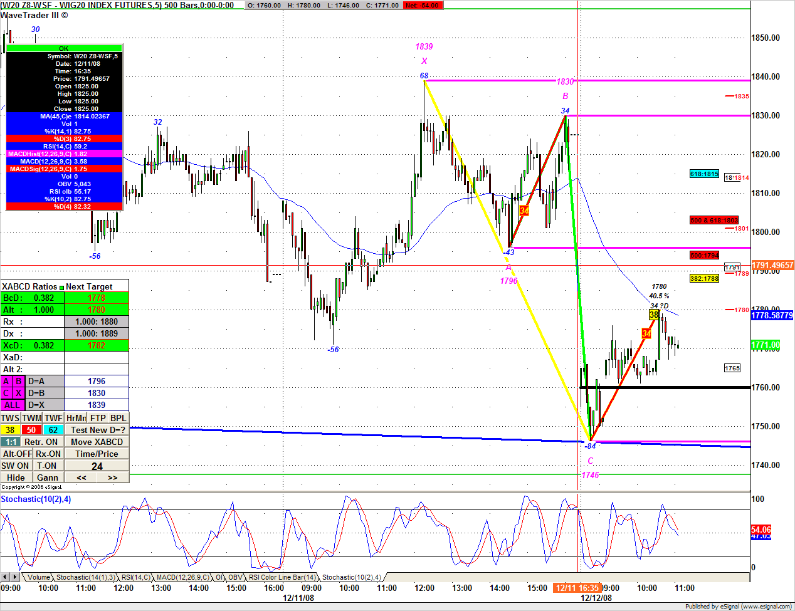This screenshot has height=611, width=795.
Task: Click the tab scroll right arrow
Action: pos(14,577)
